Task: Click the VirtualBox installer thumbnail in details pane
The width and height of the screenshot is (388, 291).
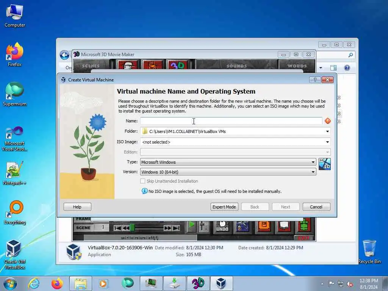Action: 74,252
